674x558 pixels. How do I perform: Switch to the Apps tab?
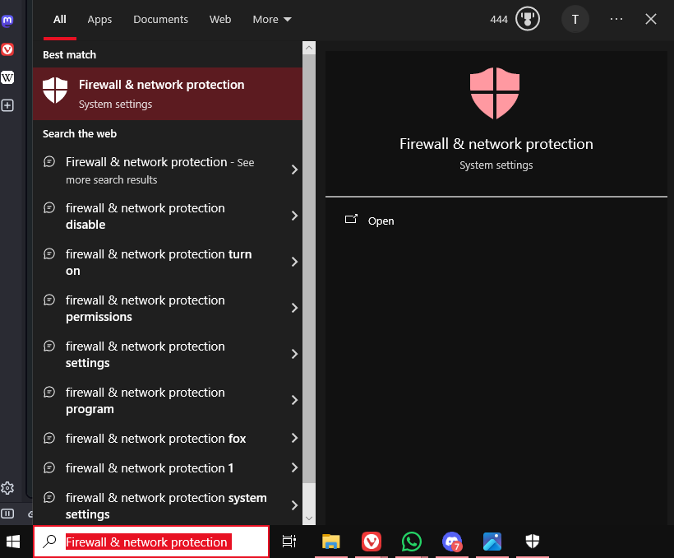[99, 19]
